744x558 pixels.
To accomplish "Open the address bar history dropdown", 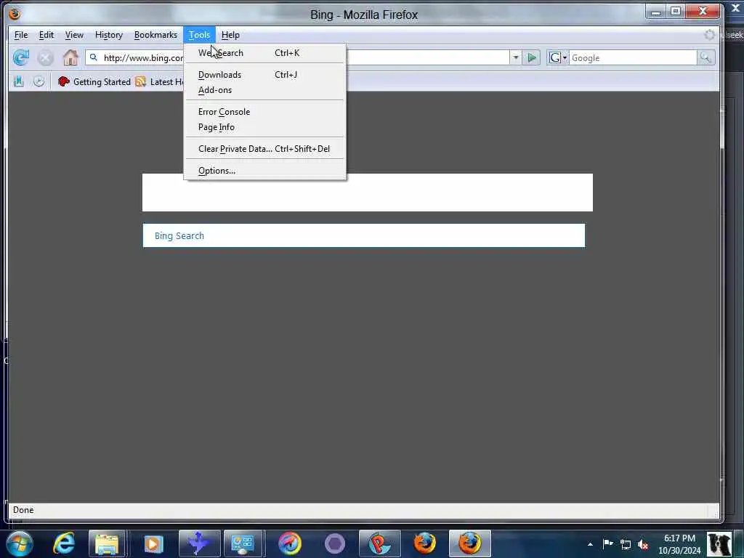I will tap(516, 58).
